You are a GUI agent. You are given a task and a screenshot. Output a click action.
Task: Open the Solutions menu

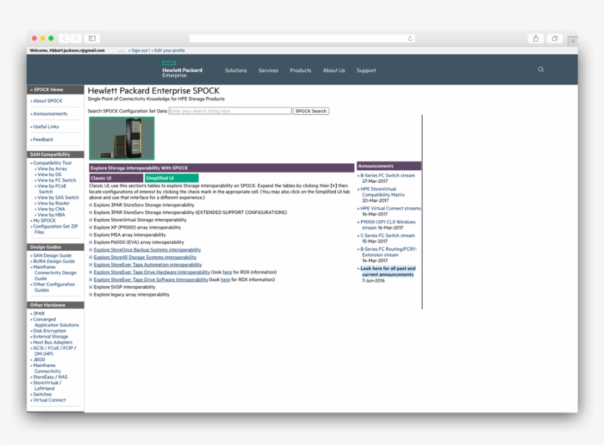236,71
